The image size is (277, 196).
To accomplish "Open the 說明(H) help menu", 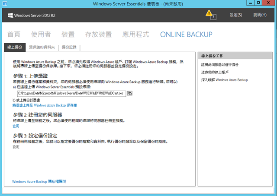I will click(x=260, y=15).
